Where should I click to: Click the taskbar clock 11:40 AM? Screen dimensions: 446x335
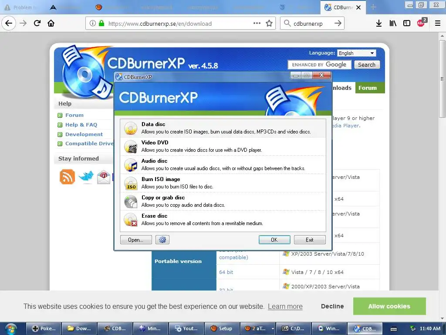click(430, 328)
